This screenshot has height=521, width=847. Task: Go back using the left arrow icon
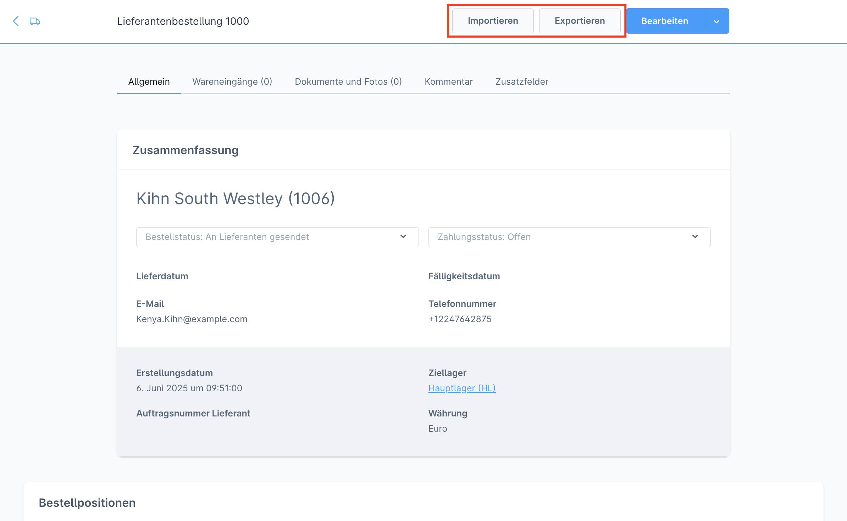tap(16, 21)
